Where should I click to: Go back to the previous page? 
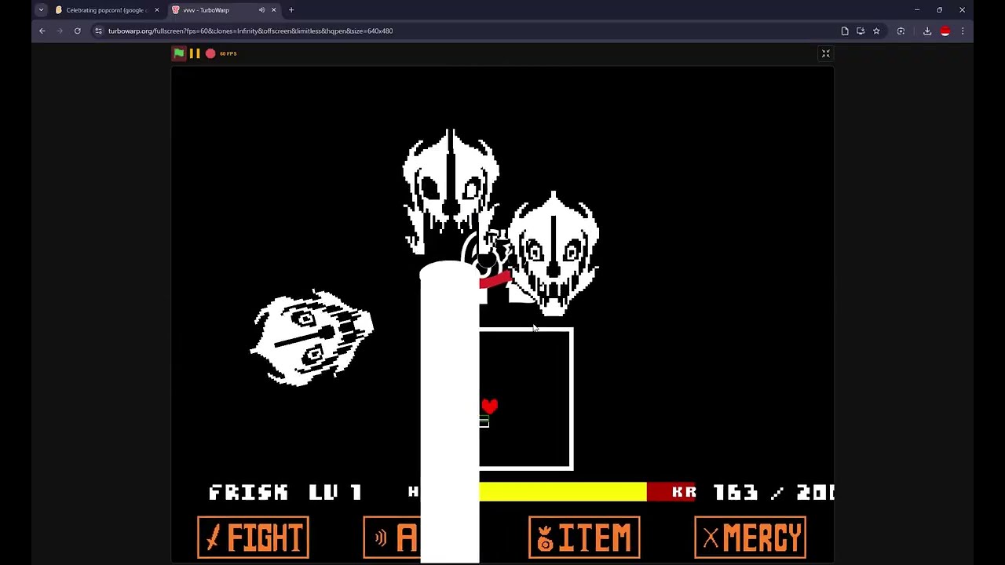tap(42, 31)
